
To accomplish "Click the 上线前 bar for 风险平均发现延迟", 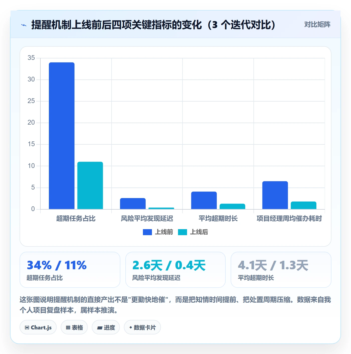I will coord(133,204).
